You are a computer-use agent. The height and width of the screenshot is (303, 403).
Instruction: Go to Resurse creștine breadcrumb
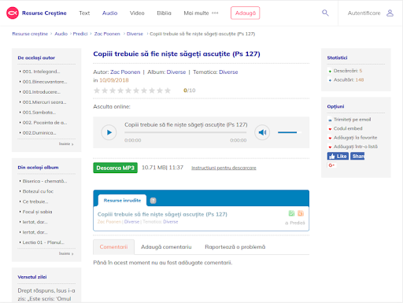tap(30, 34)
